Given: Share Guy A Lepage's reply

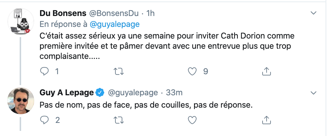Looking at the screenshot, I should point(266,120).
